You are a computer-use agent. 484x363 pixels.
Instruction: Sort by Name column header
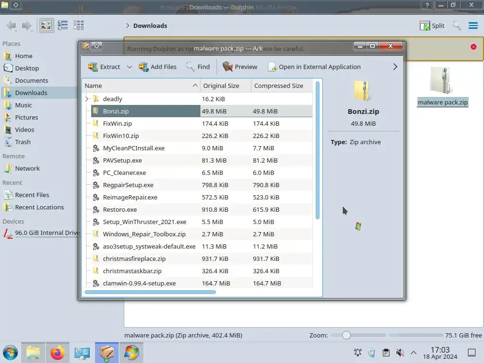(x=141, y=86)
